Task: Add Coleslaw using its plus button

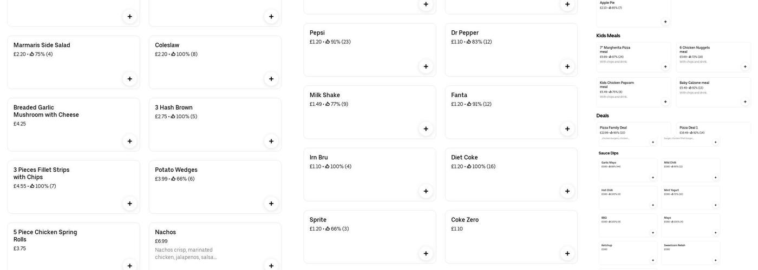Action: click(271, 79)
